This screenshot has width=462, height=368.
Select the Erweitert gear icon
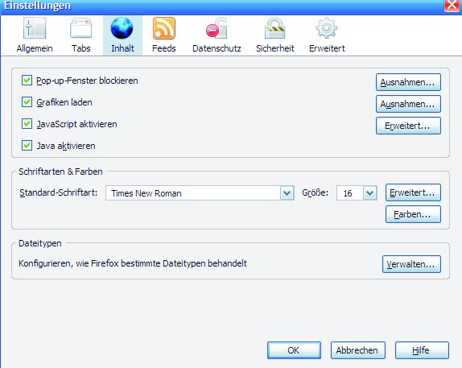coord(327,28)
